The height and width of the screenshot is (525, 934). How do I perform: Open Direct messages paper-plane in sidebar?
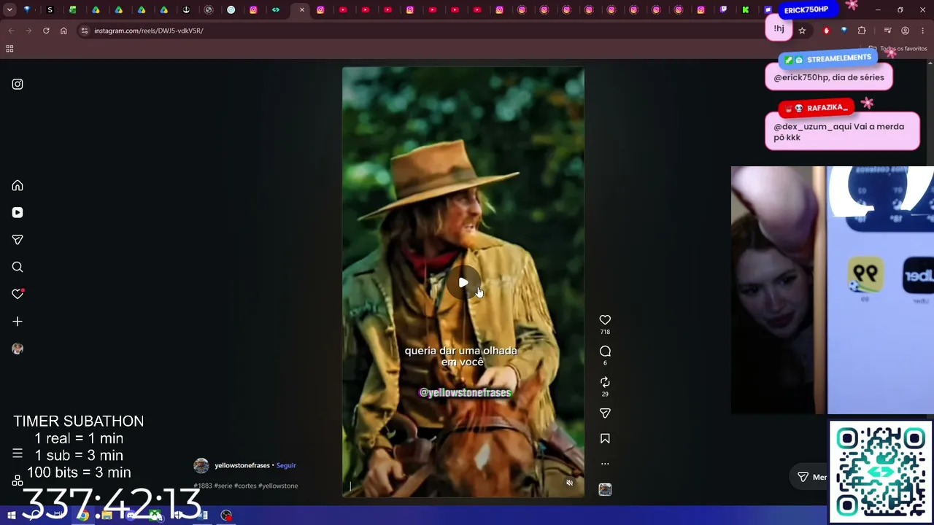click(18, 240)
